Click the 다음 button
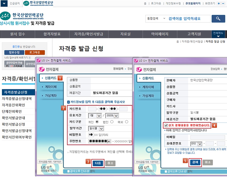227x182 pixels. coord(98,163)
